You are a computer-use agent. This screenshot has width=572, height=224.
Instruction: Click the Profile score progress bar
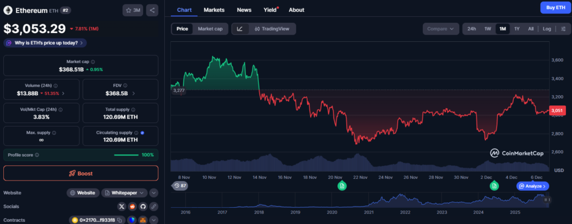pyautogui.click(x=125, y=155)
